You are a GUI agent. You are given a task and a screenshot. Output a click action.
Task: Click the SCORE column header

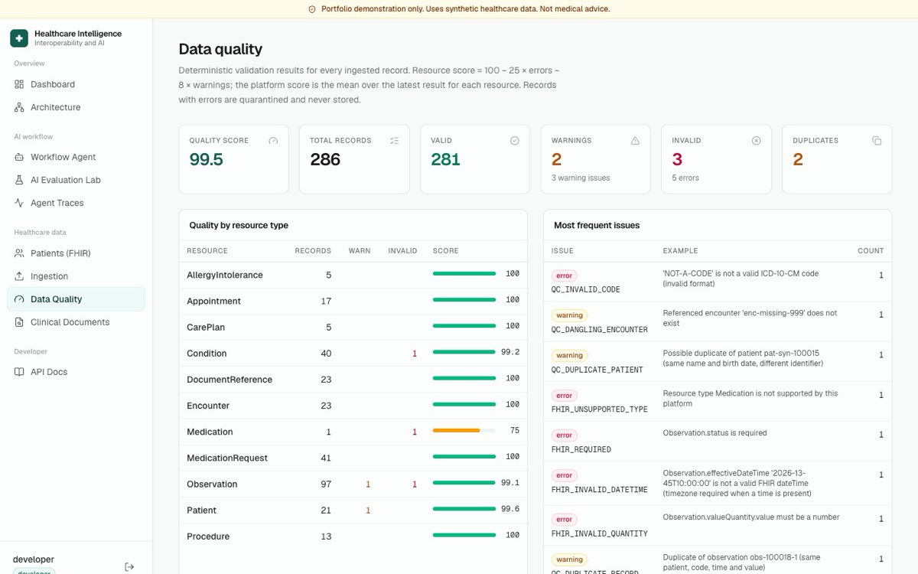(x=446, y=250)
